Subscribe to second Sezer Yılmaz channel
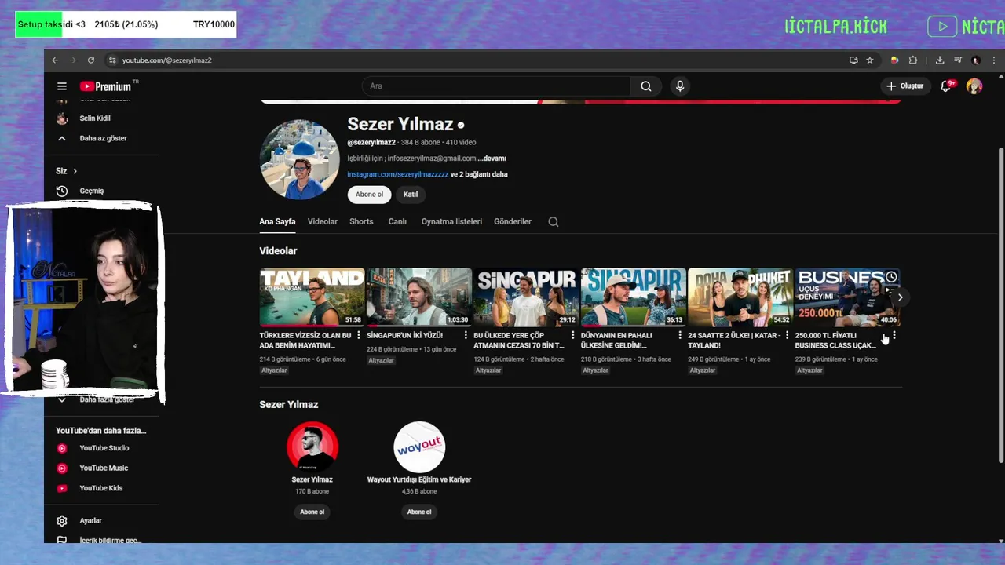The height and width of the screenshot is (565, 1005). [x=312, y=512]
